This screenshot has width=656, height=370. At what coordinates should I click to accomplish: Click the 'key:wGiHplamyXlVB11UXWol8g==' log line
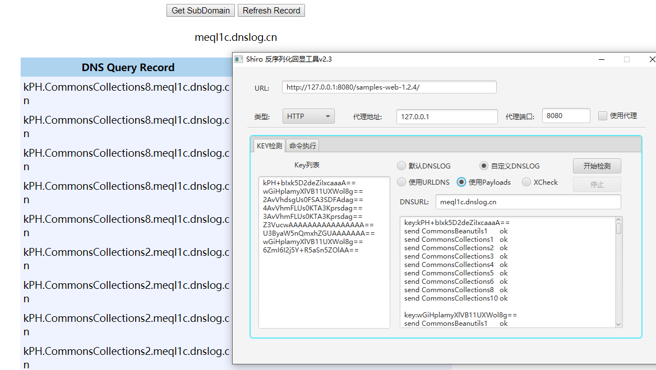pos(460,315)
